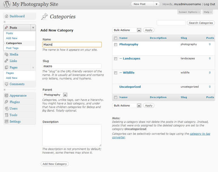Click into the Description text area

[x=72, y=135]
